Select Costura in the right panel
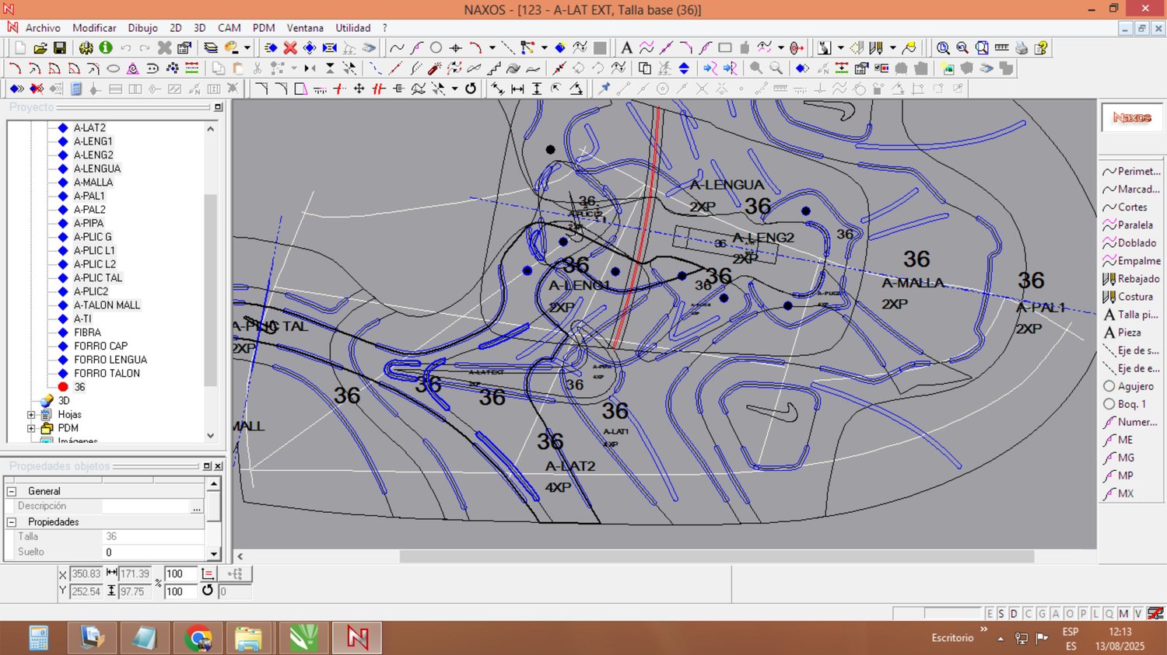The height and width of the screenshot is (655, 1167). click(1134, 297)
